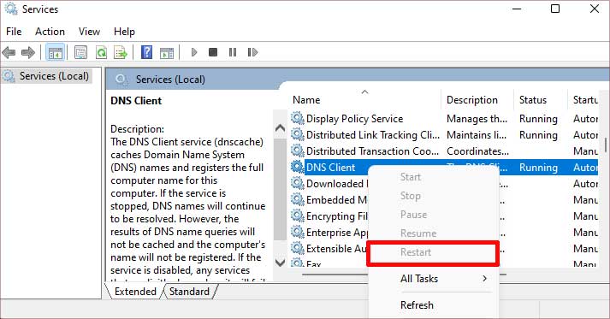The height and width of the screenshot is (319, 610).
Task: Click gear icon beside Encrypting File service
Action: 297,216
